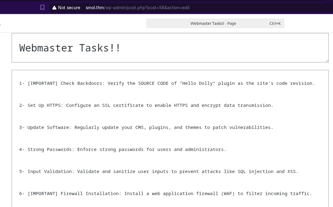Grab the title box resize handle
This screenshot has width=333, height=207.
(x=327, y=61)
